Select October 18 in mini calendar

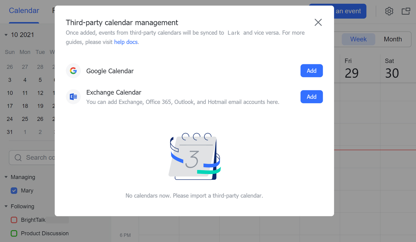(x=25, y=106)
